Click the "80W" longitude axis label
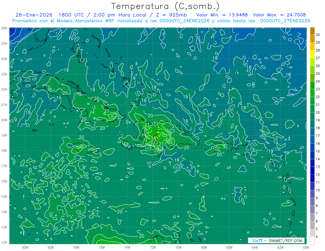This screenshot has height=251, width=325. click(51, 247)
